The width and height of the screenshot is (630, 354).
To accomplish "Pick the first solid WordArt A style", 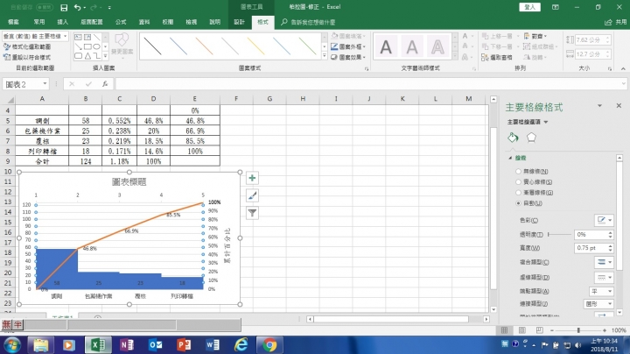I will (x=386, y=47).
